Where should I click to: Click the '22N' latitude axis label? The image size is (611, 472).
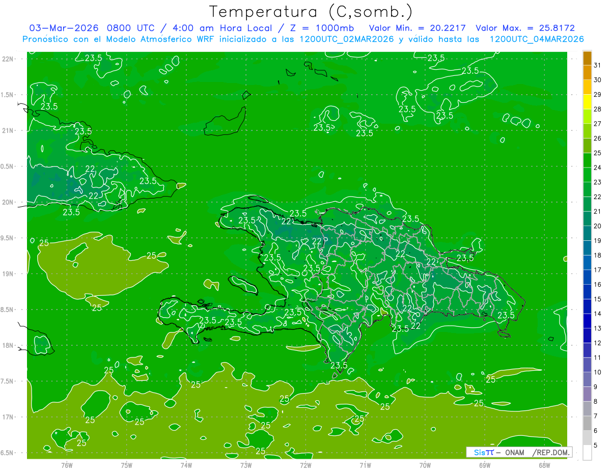pos(8,59)
